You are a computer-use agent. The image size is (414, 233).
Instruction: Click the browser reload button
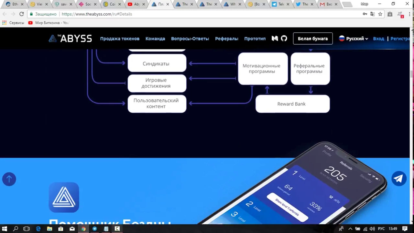[x=21, y=14]
